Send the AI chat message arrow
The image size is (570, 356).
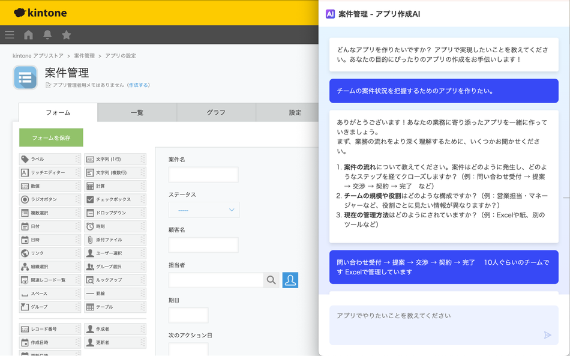pyautogui.click(x=547, y=335)
